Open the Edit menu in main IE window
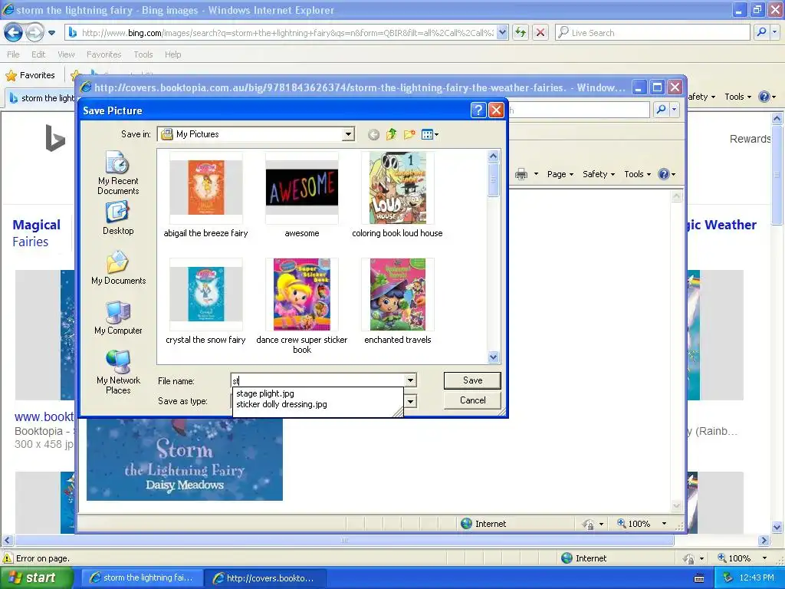The image size is (785, 589). point(38,54)
